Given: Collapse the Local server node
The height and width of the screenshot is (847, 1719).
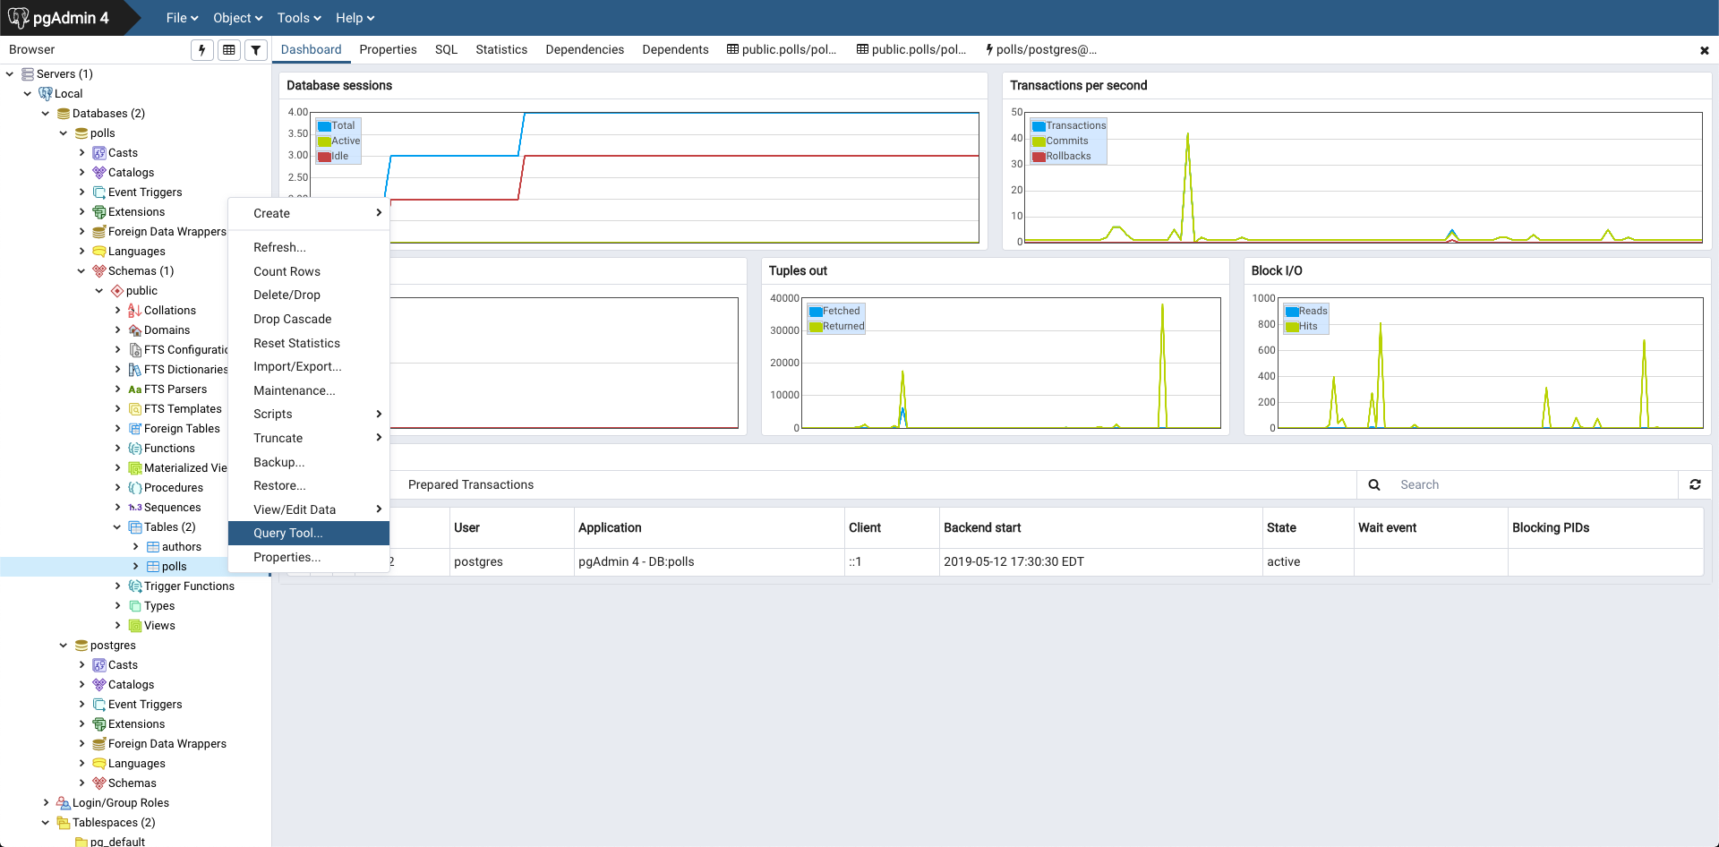Looking at the screenshot, I should coord(28,94).
